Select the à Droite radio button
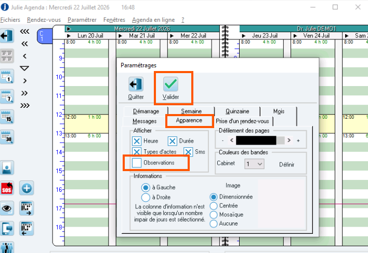This screenshot has height=253, width=368. (x=146, y=198)
